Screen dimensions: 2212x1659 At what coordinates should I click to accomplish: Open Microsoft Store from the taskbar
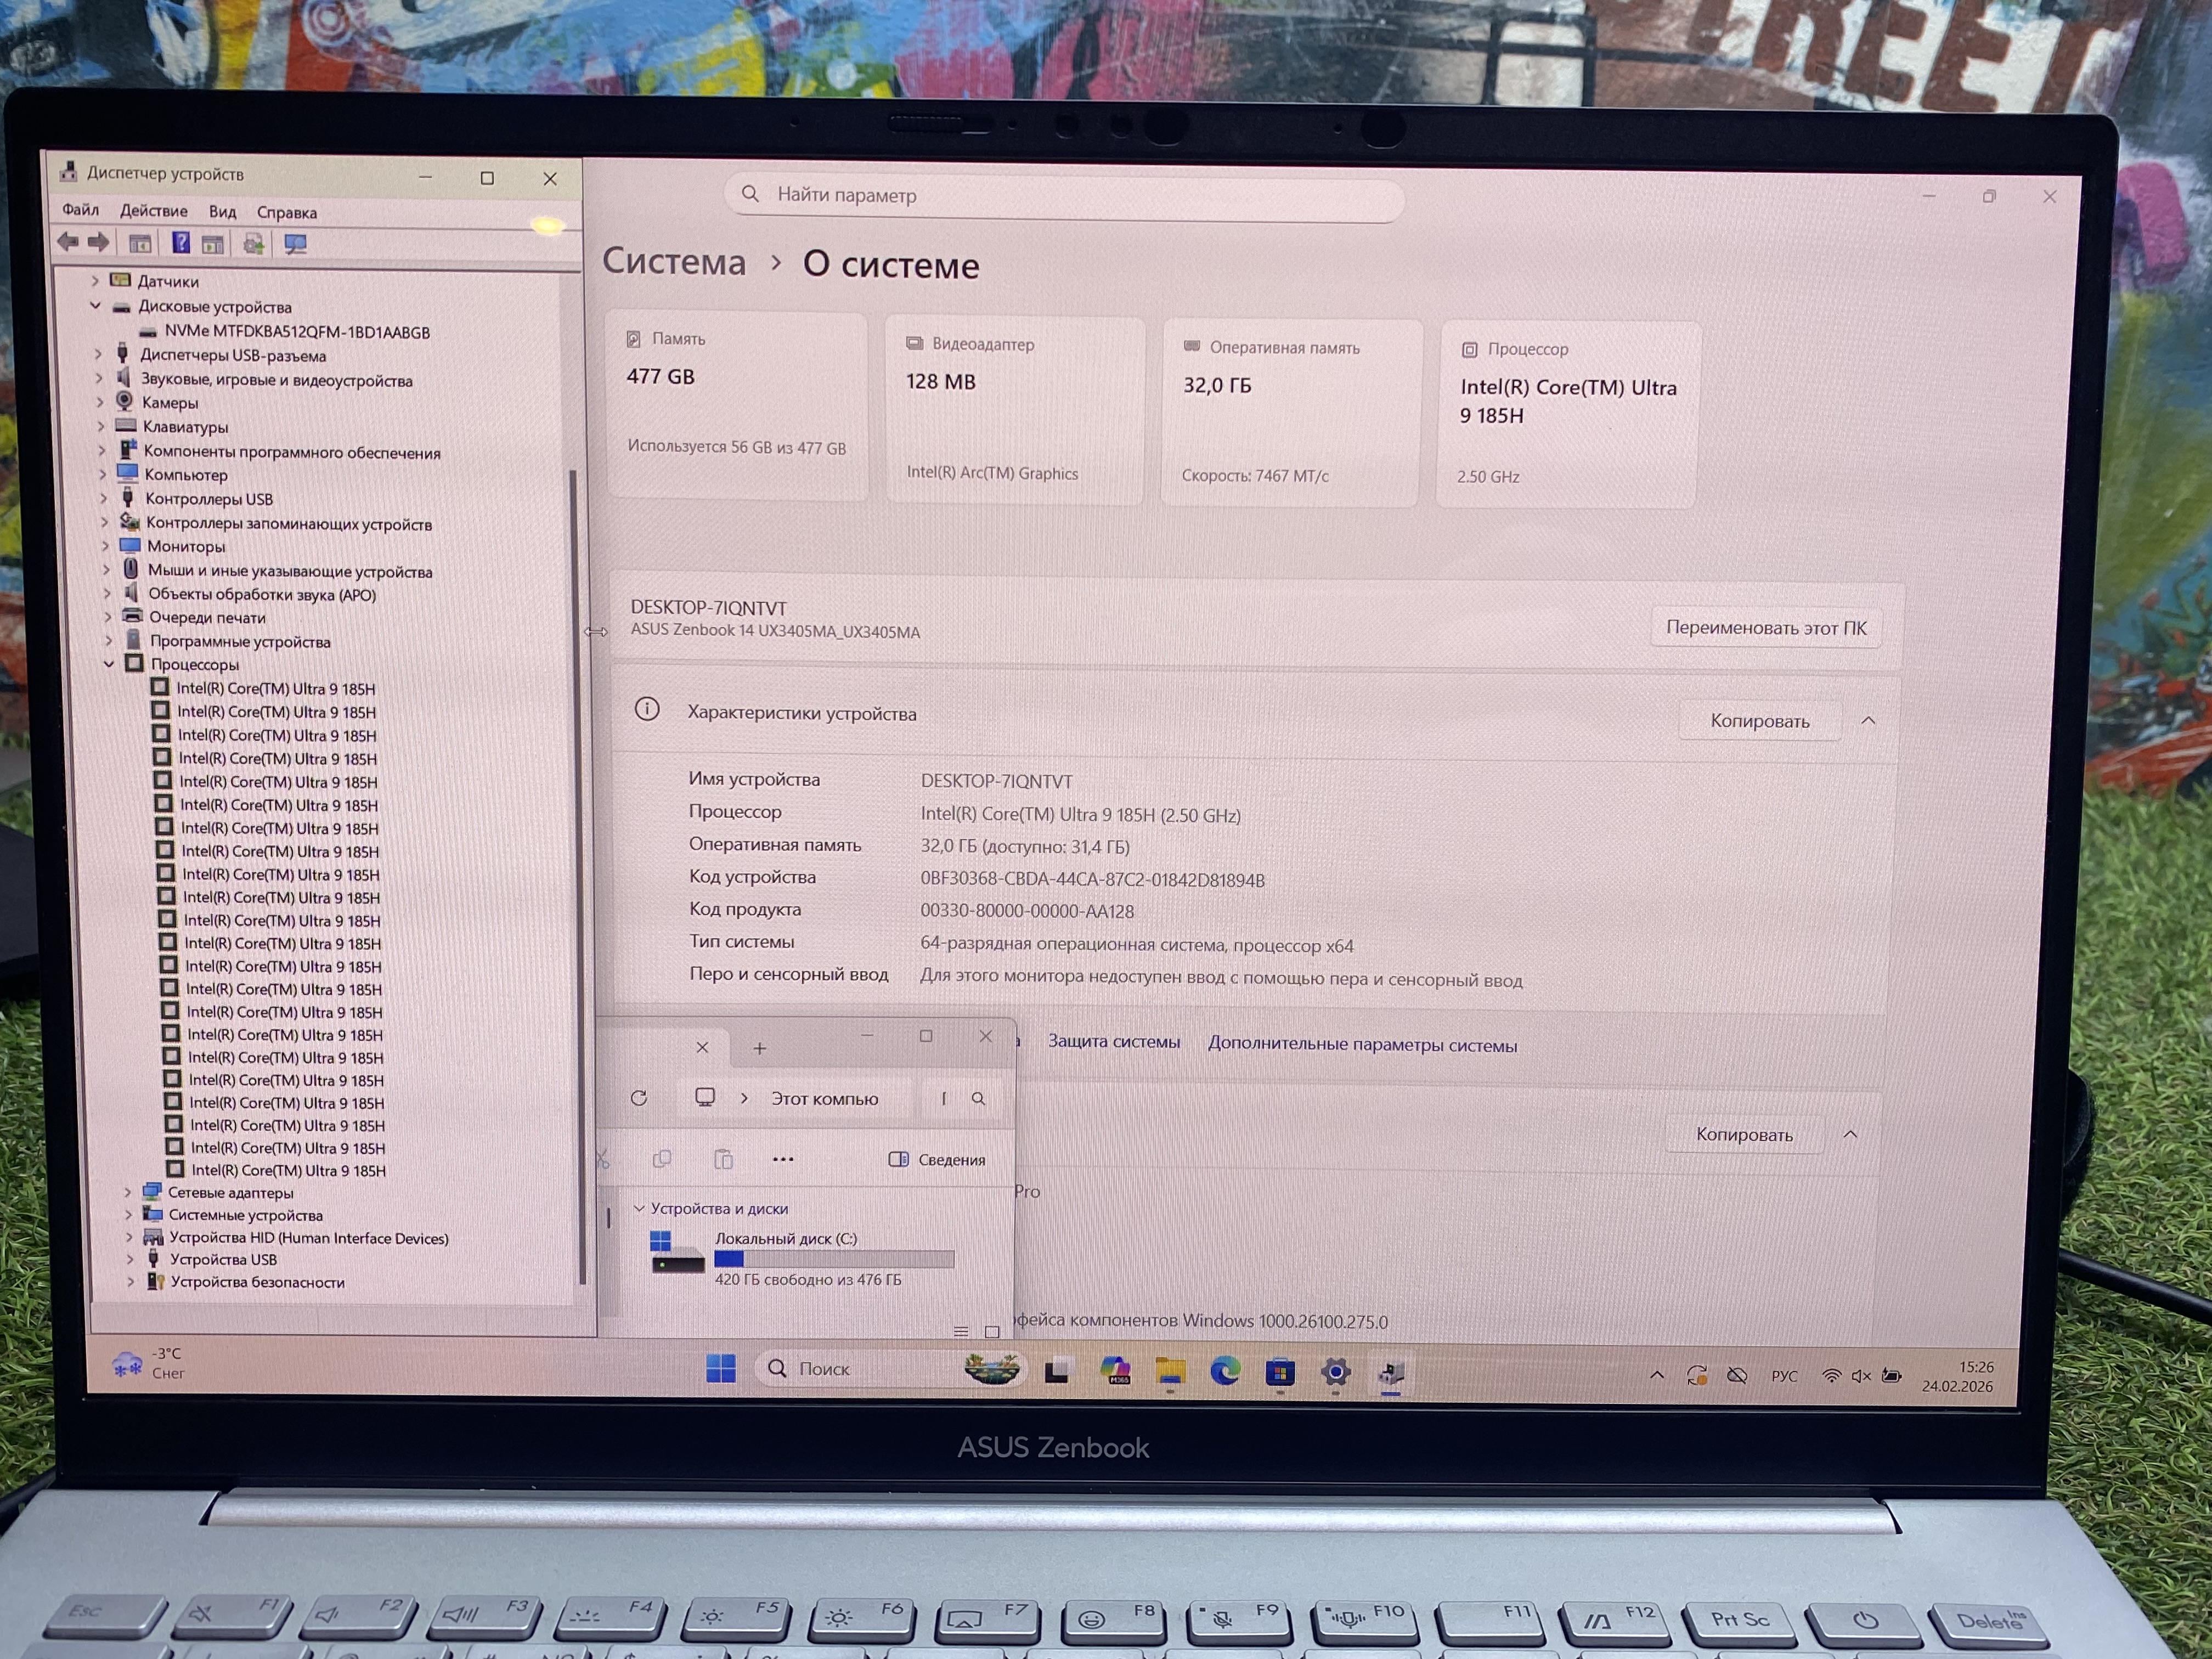(1280, 1372)
